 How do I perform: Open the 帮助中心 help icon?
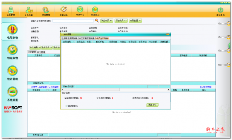[80, 11]
